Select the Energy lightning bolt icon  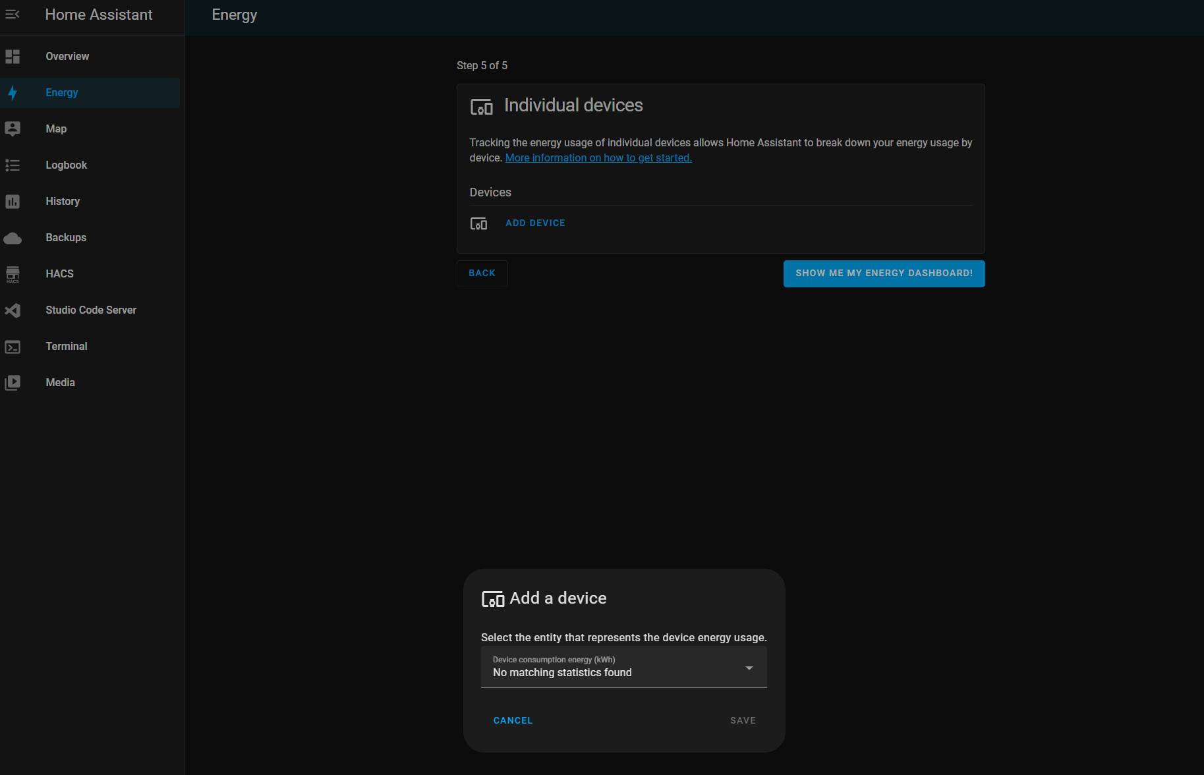13,93
